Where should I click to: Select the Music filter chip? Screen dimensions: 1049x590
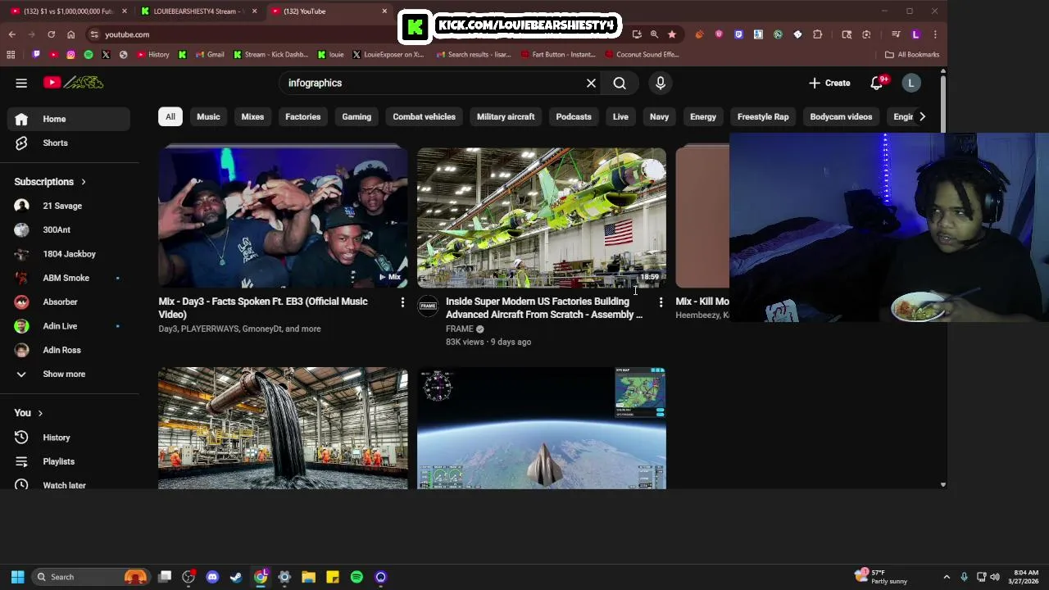(x=208, y=116)
